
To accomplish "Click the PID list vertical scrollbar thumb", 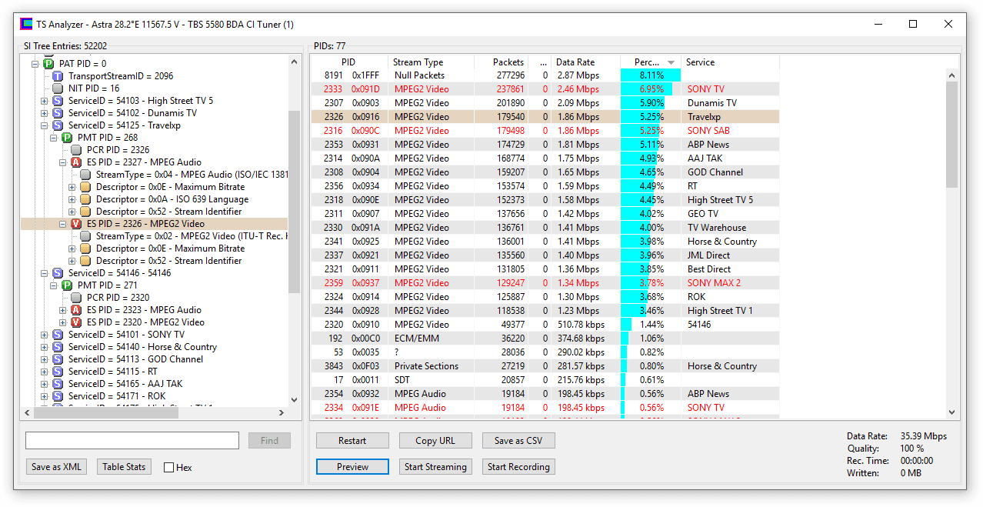I will [x=951, y=135].
